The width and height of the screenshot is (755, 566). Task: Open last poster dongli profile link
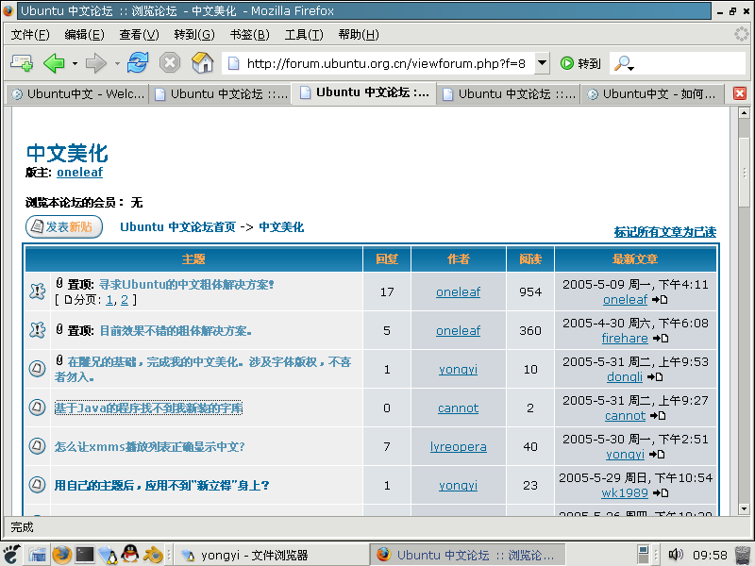coord(625,376)
